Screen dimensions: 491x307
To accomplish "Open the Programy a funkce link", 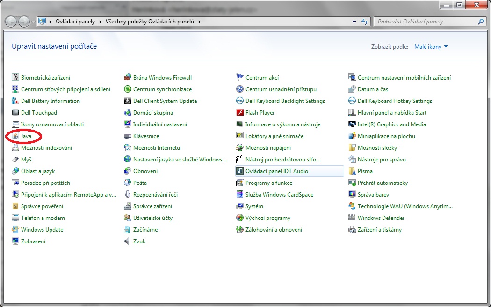I will [269, 183].
